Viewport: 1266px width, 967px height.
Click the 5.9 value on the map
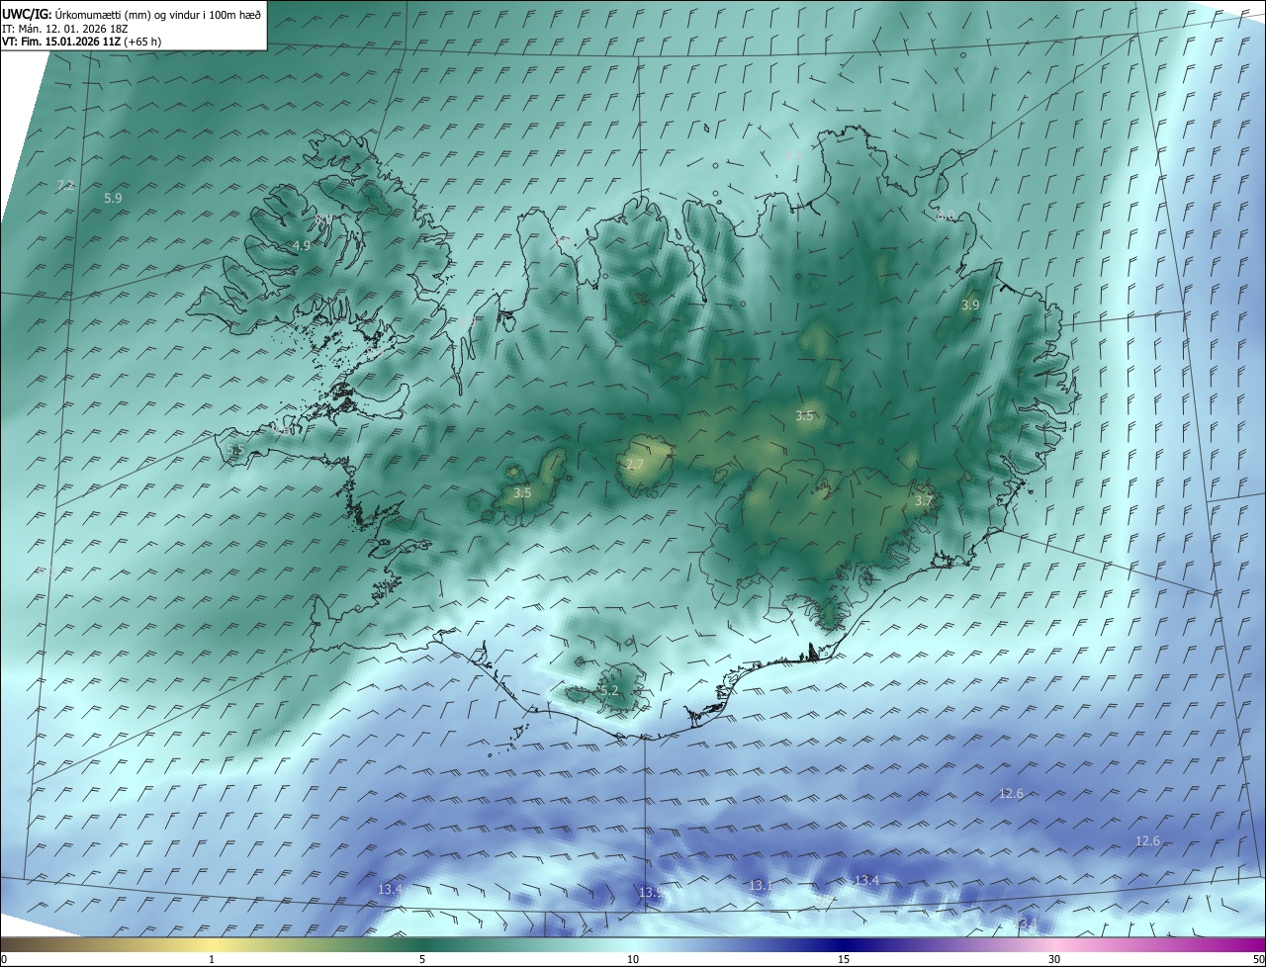pos(113,199)
